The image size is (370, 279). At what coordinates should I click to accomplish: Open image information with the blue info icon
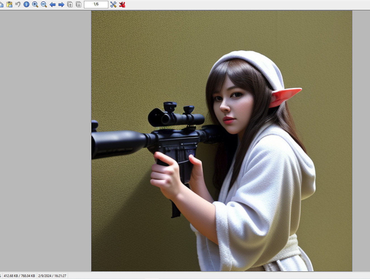tap(27, 4)
